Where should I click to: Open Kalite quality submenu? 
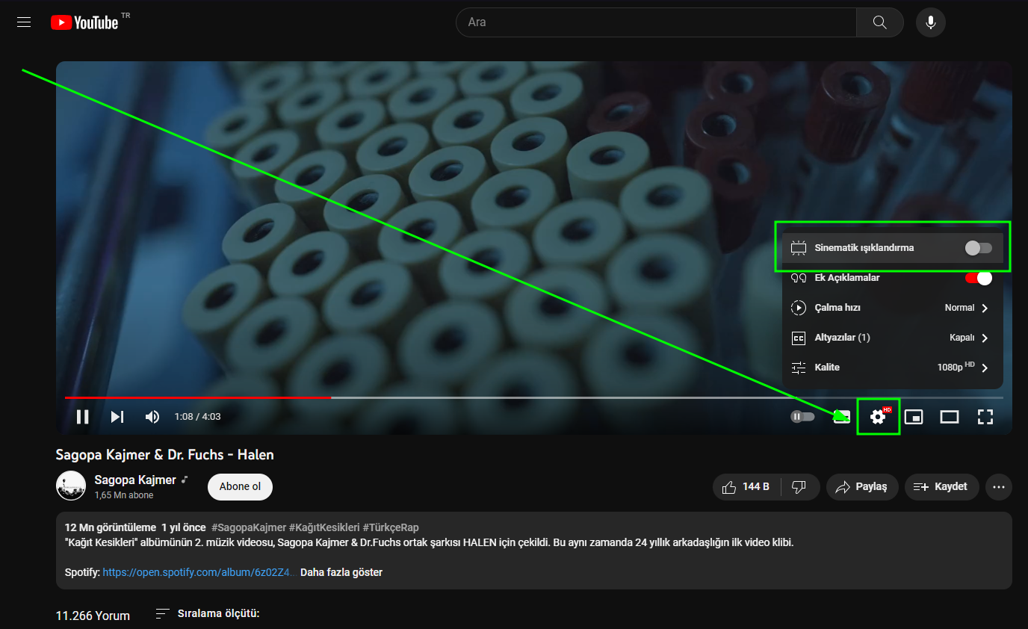tap(893, 368)
